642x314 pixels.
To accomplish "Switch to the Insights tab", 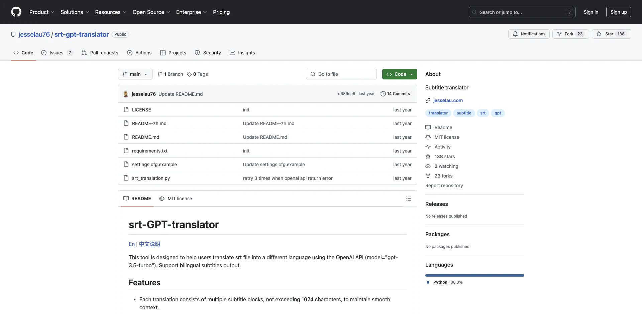I will (242, 53).
